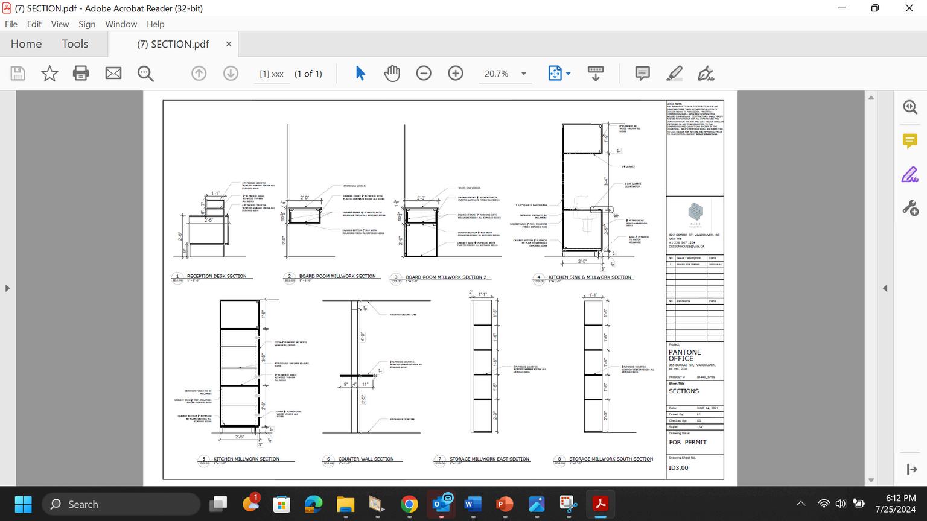Click the taskbar Search box
927x521 pixels.
click(121, 504)
